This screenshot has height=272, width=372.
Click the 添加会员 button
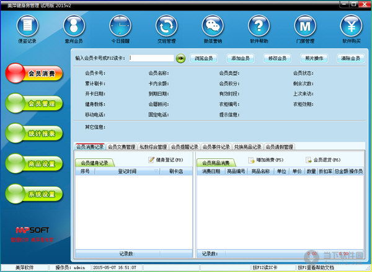tap(241, 58)
